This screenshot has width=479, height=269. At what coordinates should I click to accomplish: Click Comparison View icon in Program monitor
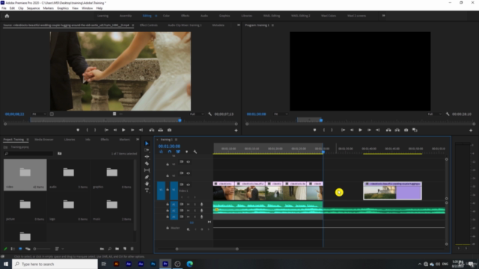pyautogui.click(x=415, y=130)
